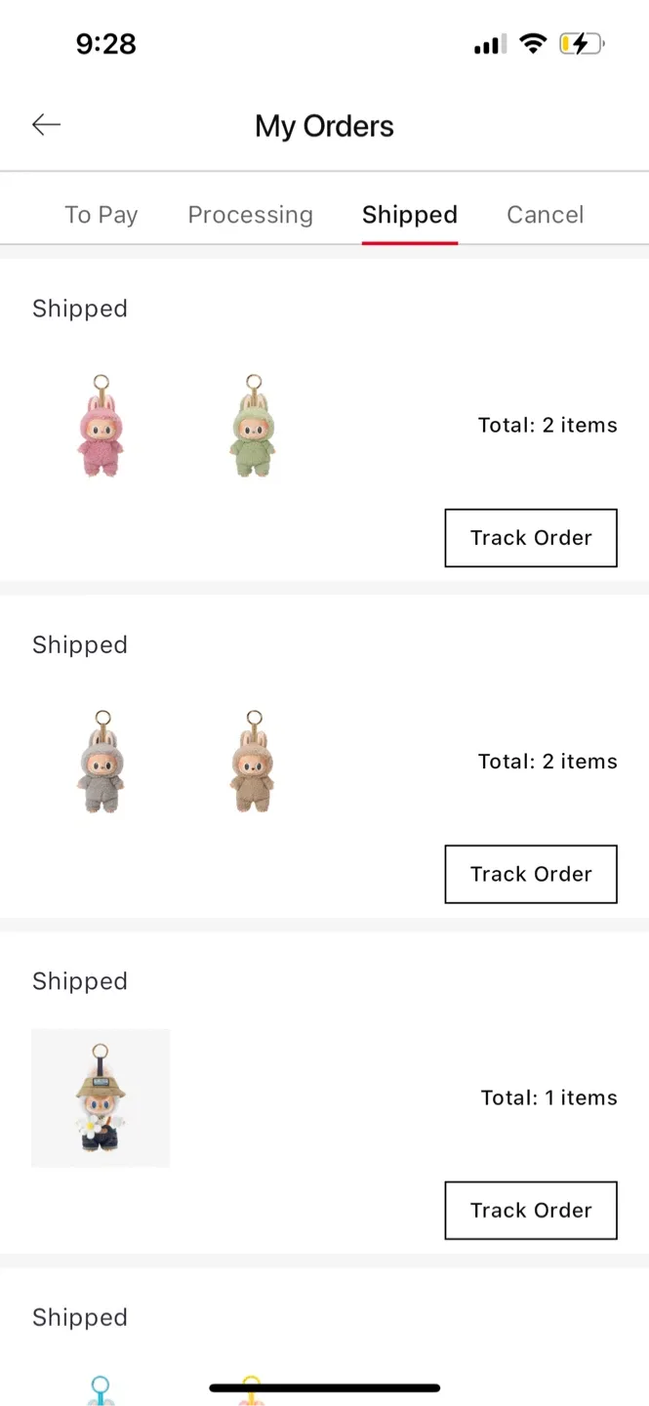Open the pink plush keychain thumbnail
This screenshot has width=649, height=1406.
coord(101,426)
